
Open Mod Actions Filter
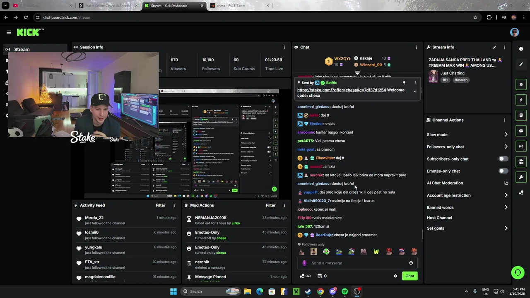tap(270, 205)
